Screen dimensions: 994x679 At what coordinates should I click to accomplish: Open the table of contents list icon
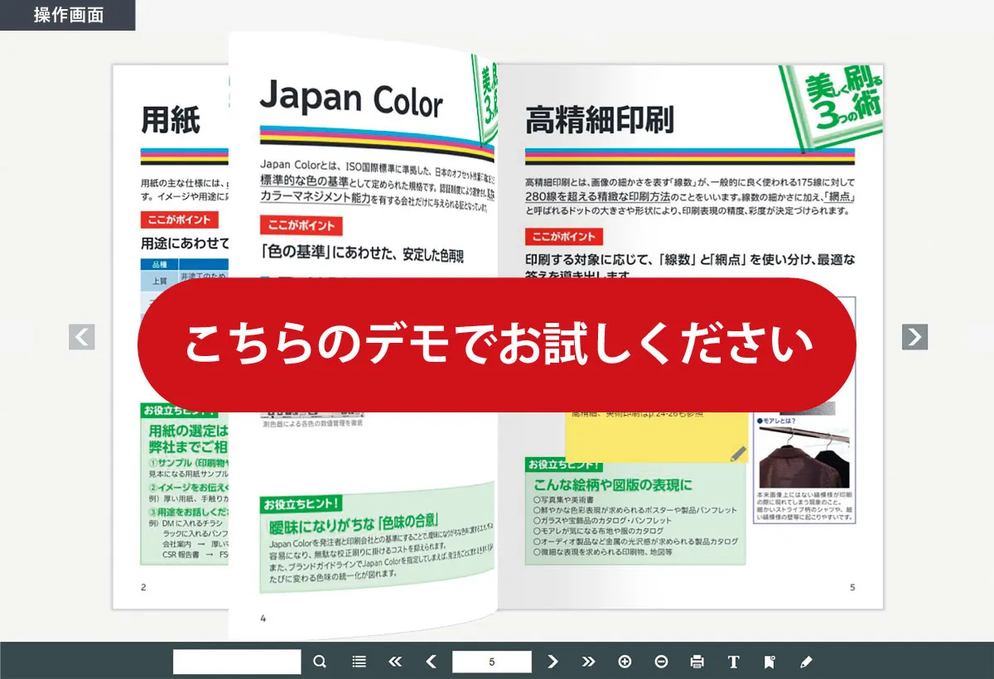click(x=359, y=662)
